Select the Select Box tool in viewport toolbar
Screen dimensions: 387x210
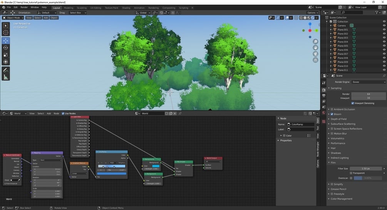pos(6,26)
